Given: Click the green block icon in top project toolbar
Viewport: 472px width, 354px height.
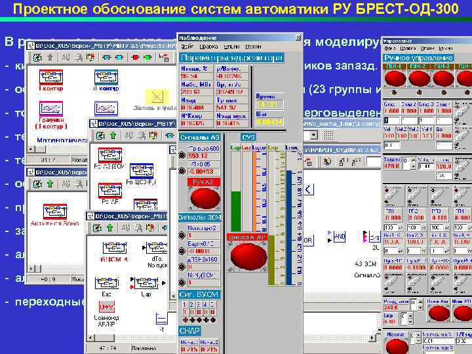Looking at the screenshot, I should pos(147,57).
